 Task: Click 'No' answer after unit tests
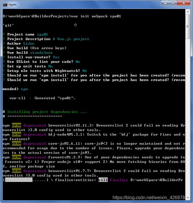pos(50,66)
